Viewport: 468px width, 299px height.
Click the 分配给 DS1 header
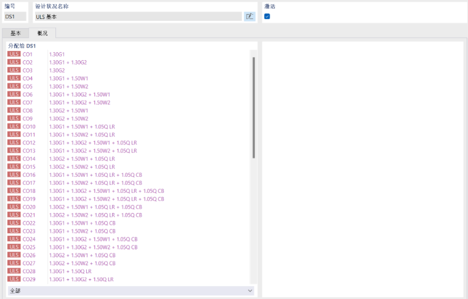[22, 46]
